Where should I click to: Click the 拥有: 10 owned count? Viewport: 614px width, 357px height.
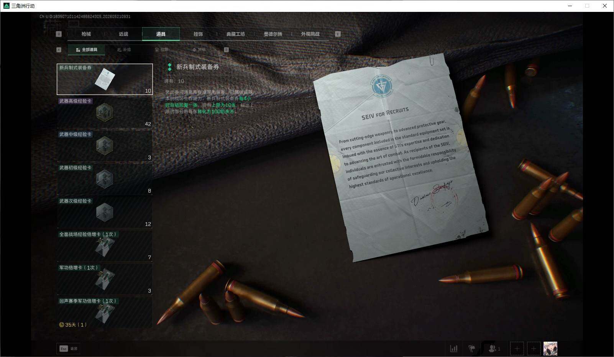coord(174,81)
